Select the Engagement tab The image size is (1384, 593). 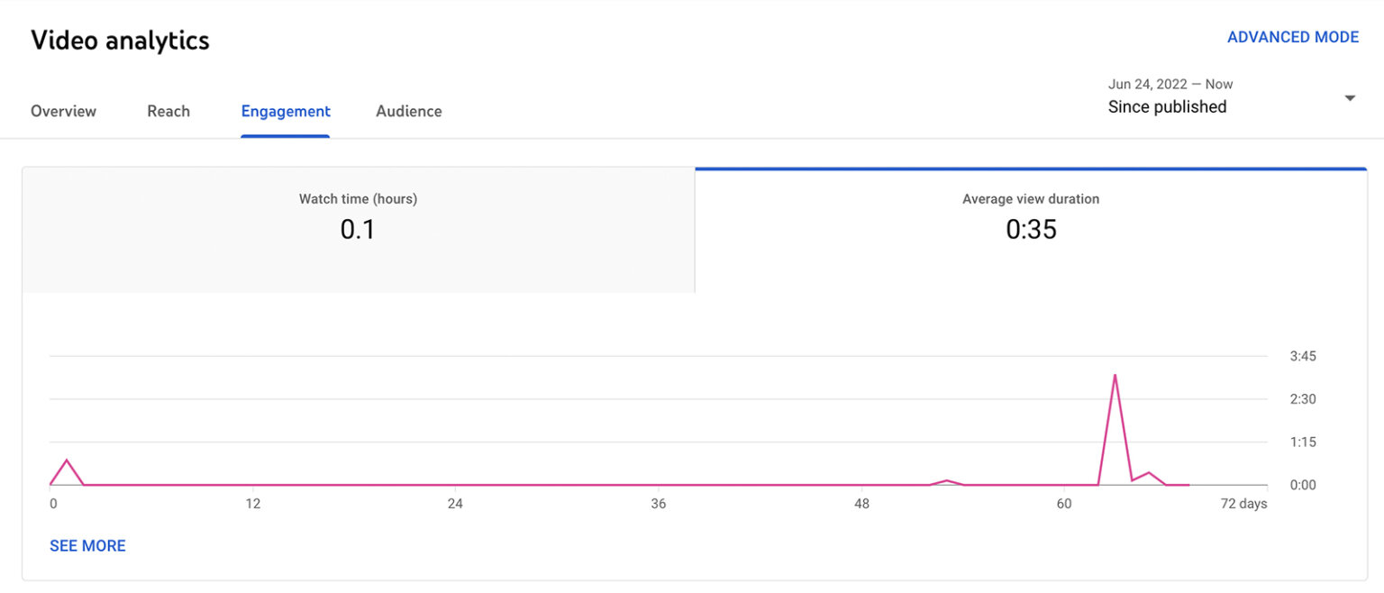pos(286,111)
